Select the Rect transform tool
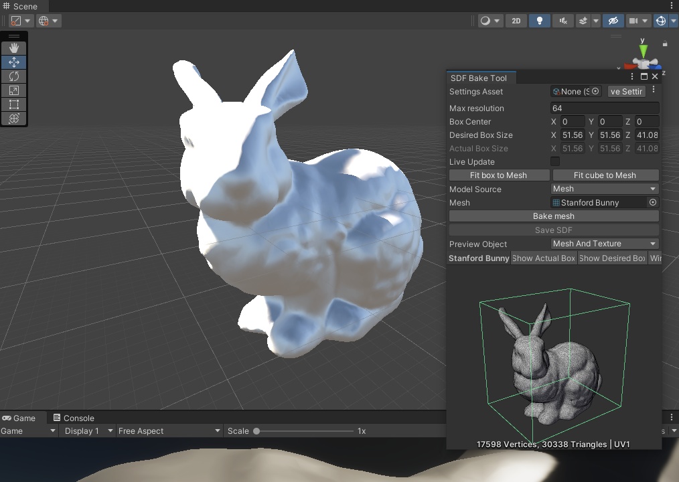679x482 pixels. 14,104
